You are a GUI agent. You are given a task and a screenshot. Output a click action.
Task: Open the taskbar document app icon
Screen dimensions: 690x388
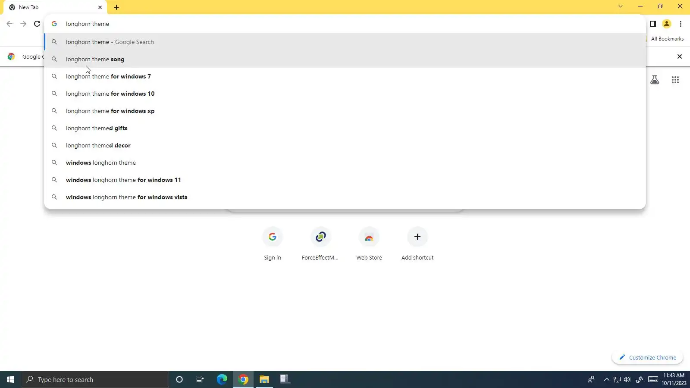(285, 379)
